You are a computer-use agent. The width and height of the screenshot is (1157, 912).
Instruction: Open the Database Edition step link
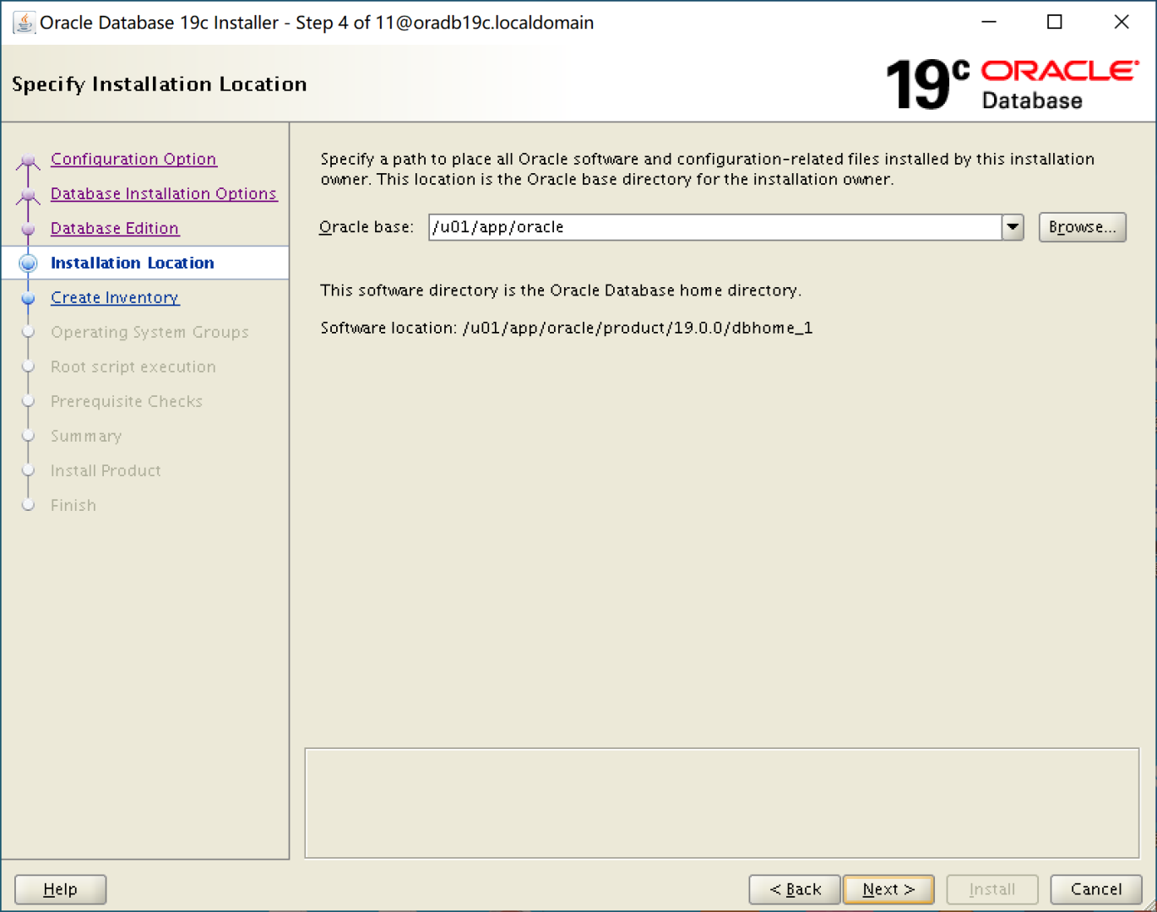coord(115,228)
